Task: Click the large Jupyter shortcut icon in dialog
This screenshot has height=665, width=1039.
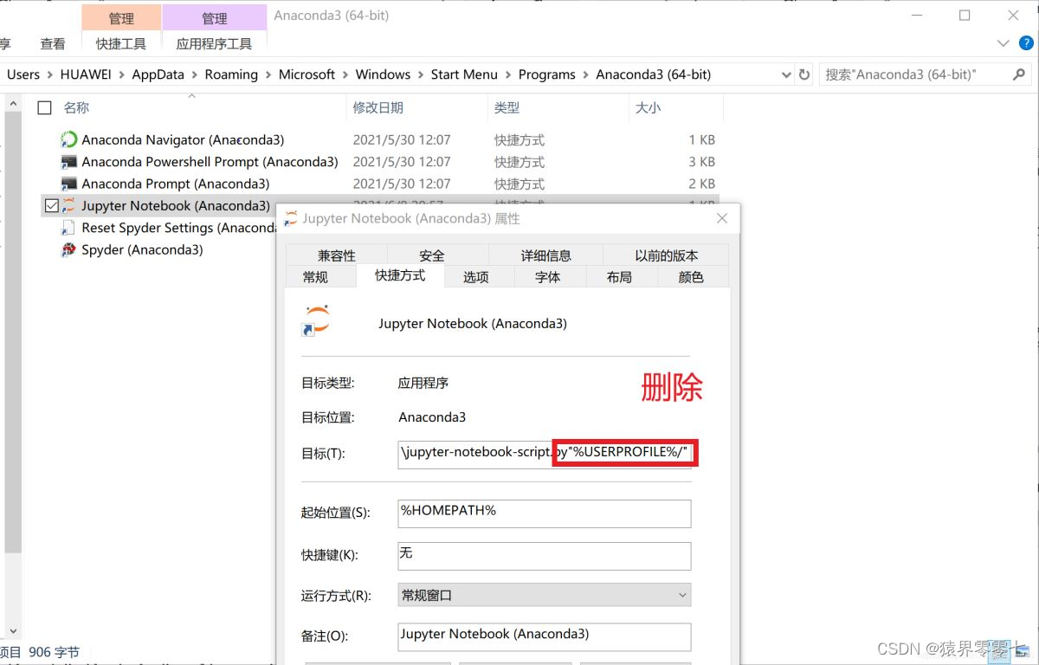Action: (x=315, y=320)
